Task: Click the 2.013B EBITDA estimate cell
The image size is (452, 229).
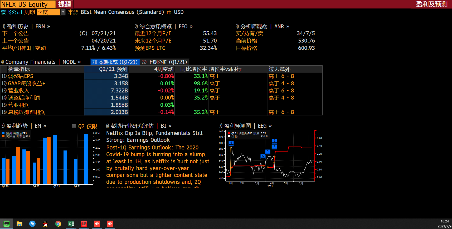Action: (106, 112)
